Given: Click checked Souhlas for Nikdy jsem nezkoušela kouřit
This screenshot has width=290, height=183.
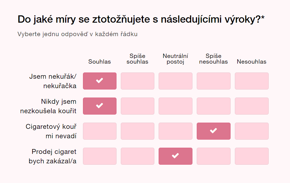Looking at the screenshot, I should click(100, 106).
